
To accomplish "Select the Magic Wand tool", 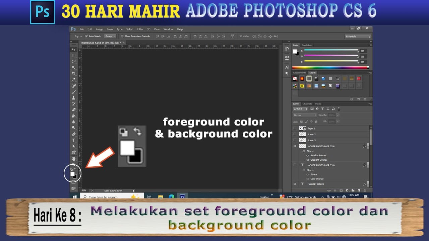I will [x=74, y=68].
